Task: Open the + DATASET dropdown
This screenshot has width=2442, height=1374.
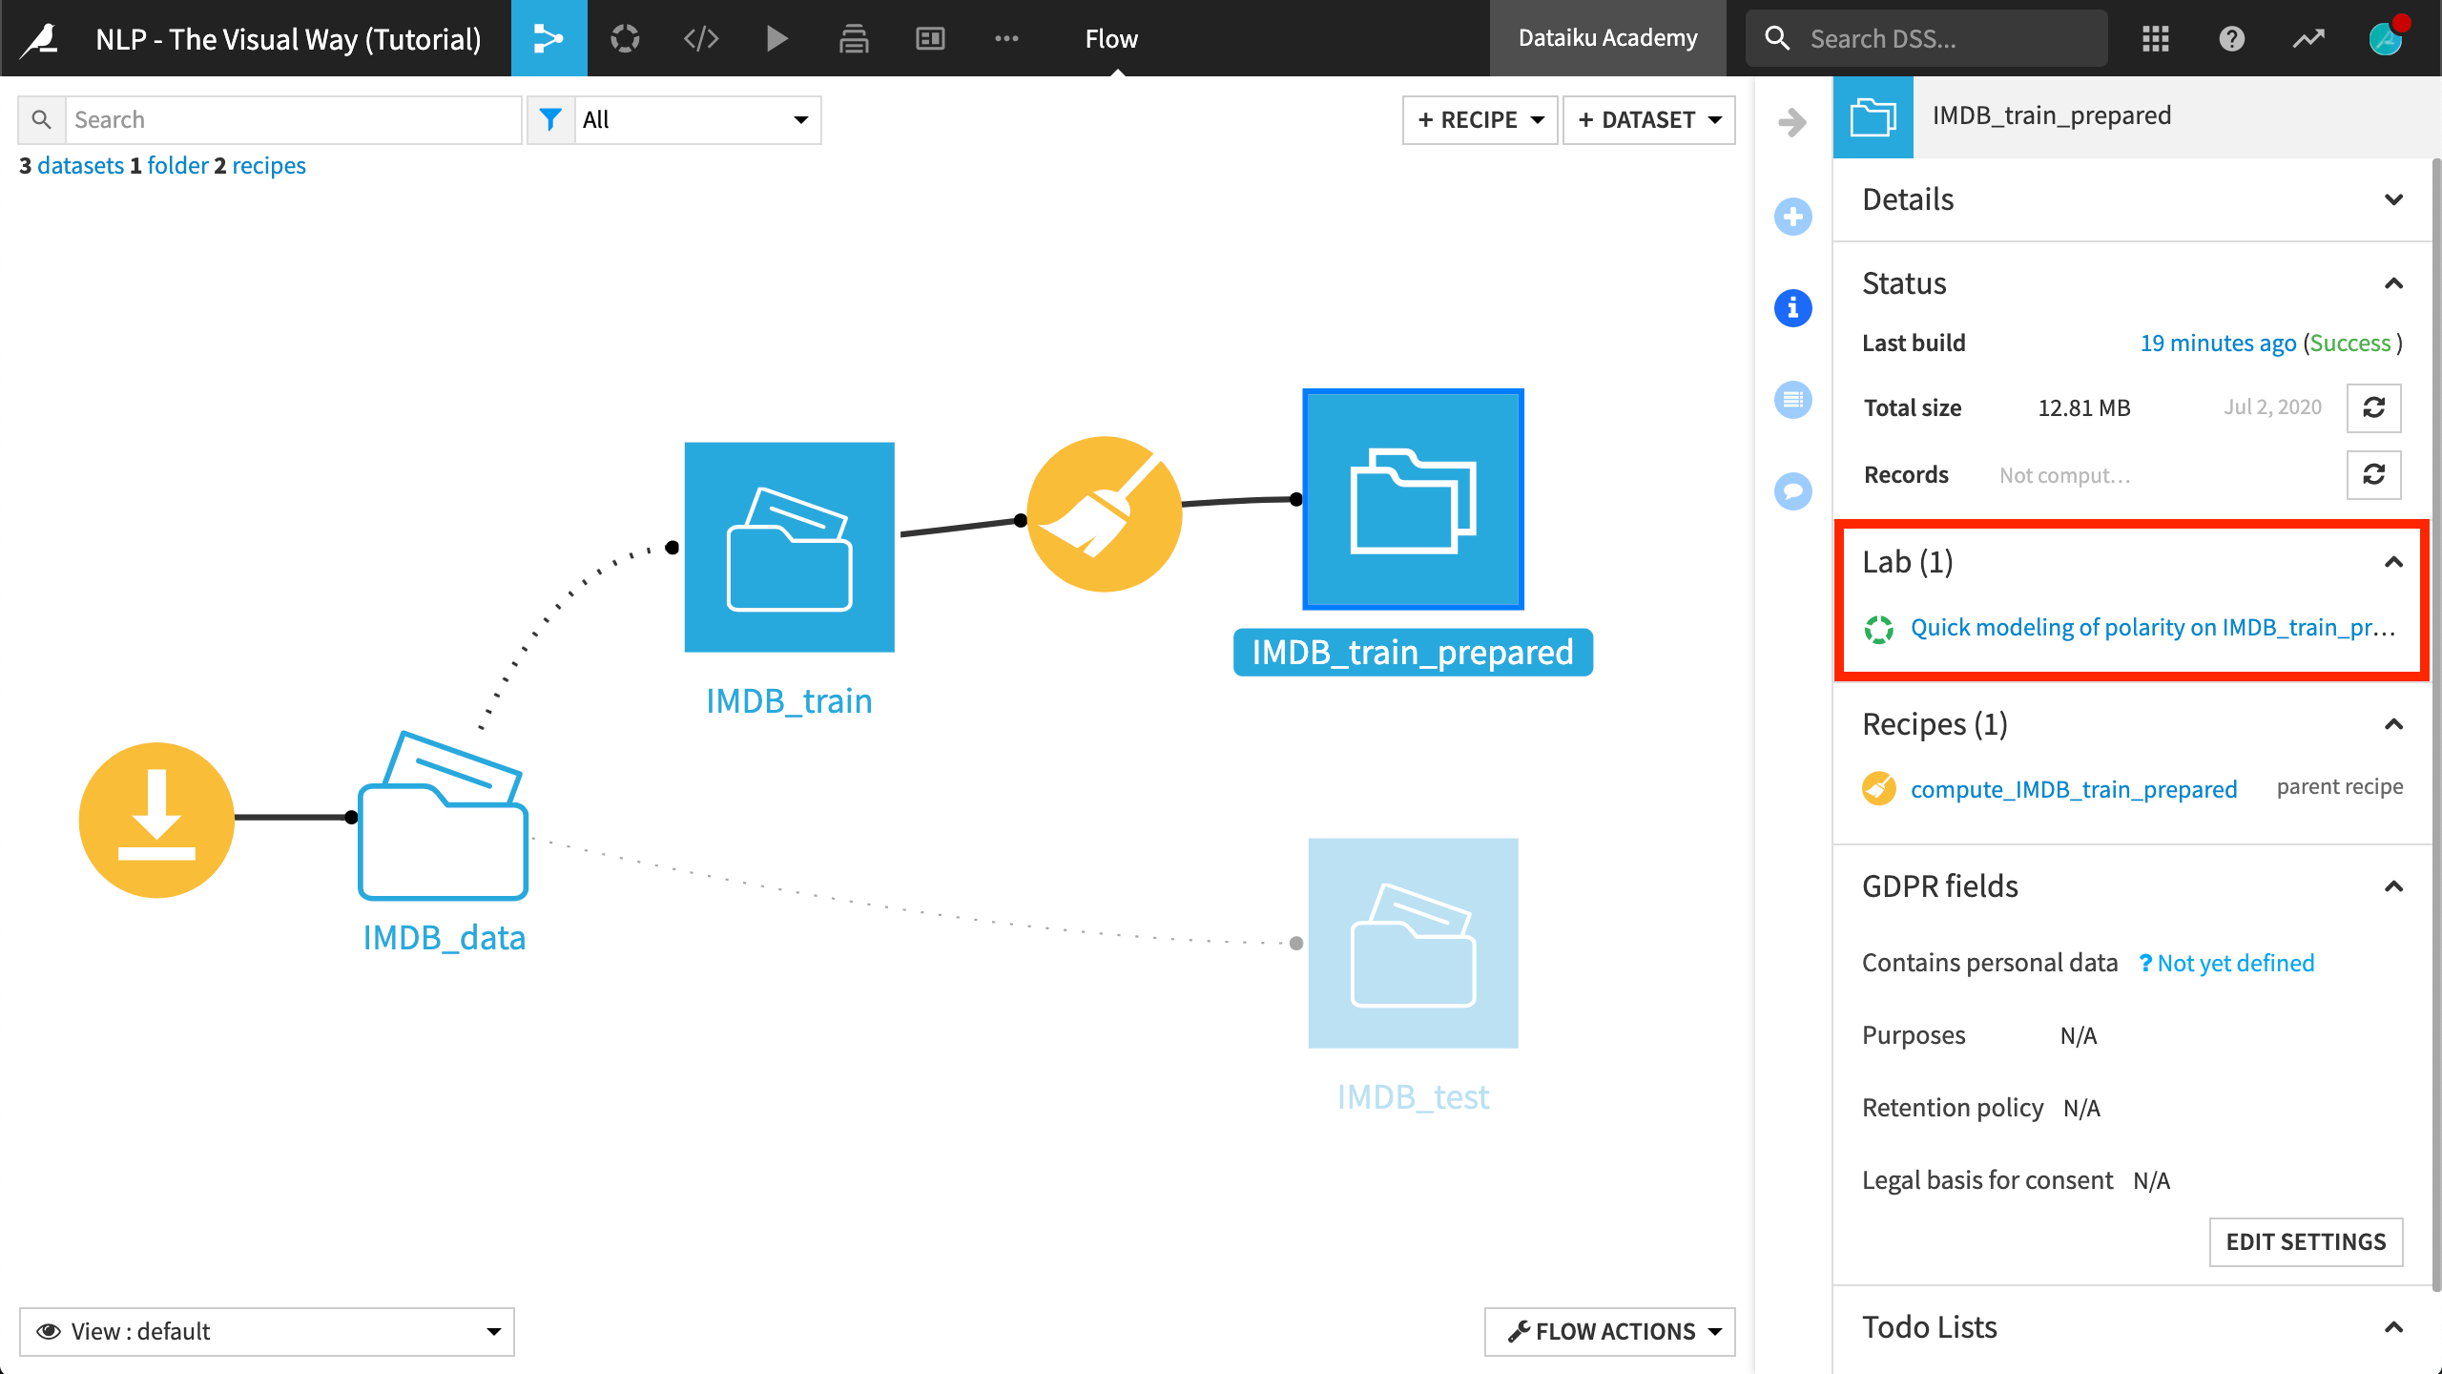Action: [1648, 120]
